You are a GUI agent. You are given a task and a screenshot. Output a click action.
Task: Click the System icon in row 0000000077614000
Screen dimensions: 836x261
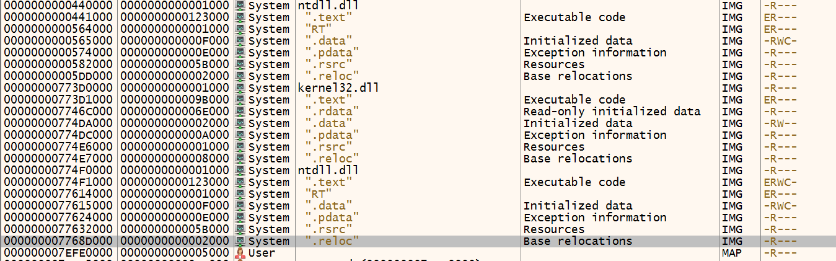[240, 194]
